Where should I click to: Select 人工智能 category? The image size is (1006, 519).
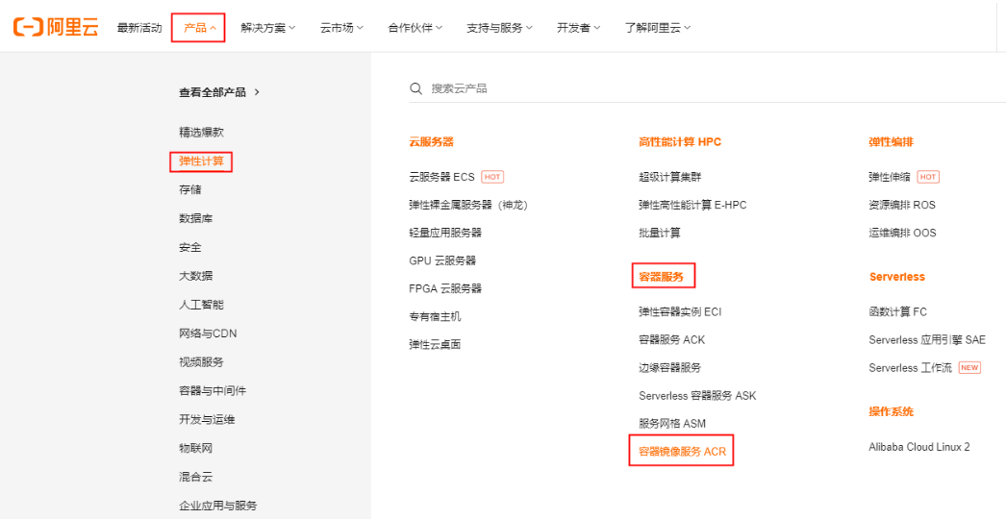(201, 305)
